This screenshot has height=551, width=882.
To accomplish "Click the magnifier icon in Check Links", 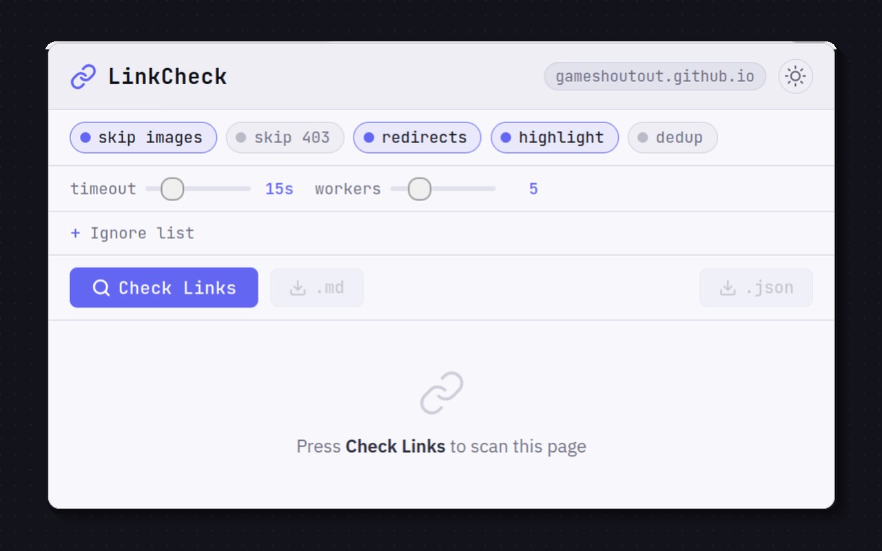I will [101, 288].
